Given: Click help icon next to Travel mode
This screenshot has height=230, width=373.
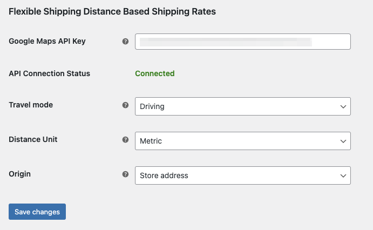Looking at the screenshot, I should [125, 105].
